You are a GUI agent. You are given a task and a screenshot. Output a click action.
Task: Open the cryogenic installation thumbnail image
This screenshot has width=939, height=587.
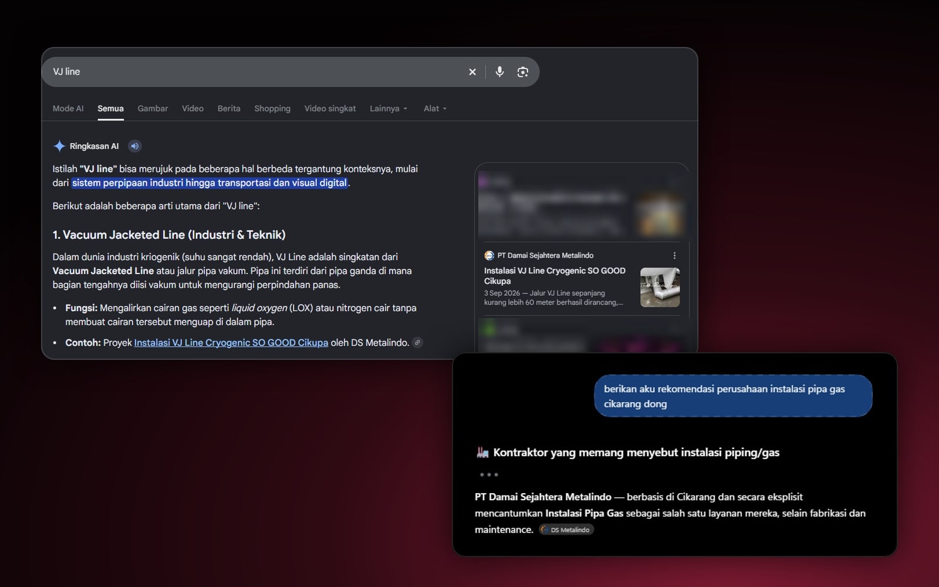pyautogui.click(x=660, y=288)
